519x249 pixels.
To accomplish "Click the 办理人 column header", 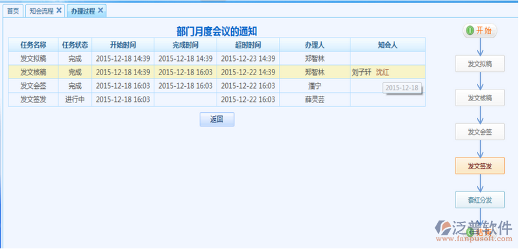I will [x=315, y=45].
